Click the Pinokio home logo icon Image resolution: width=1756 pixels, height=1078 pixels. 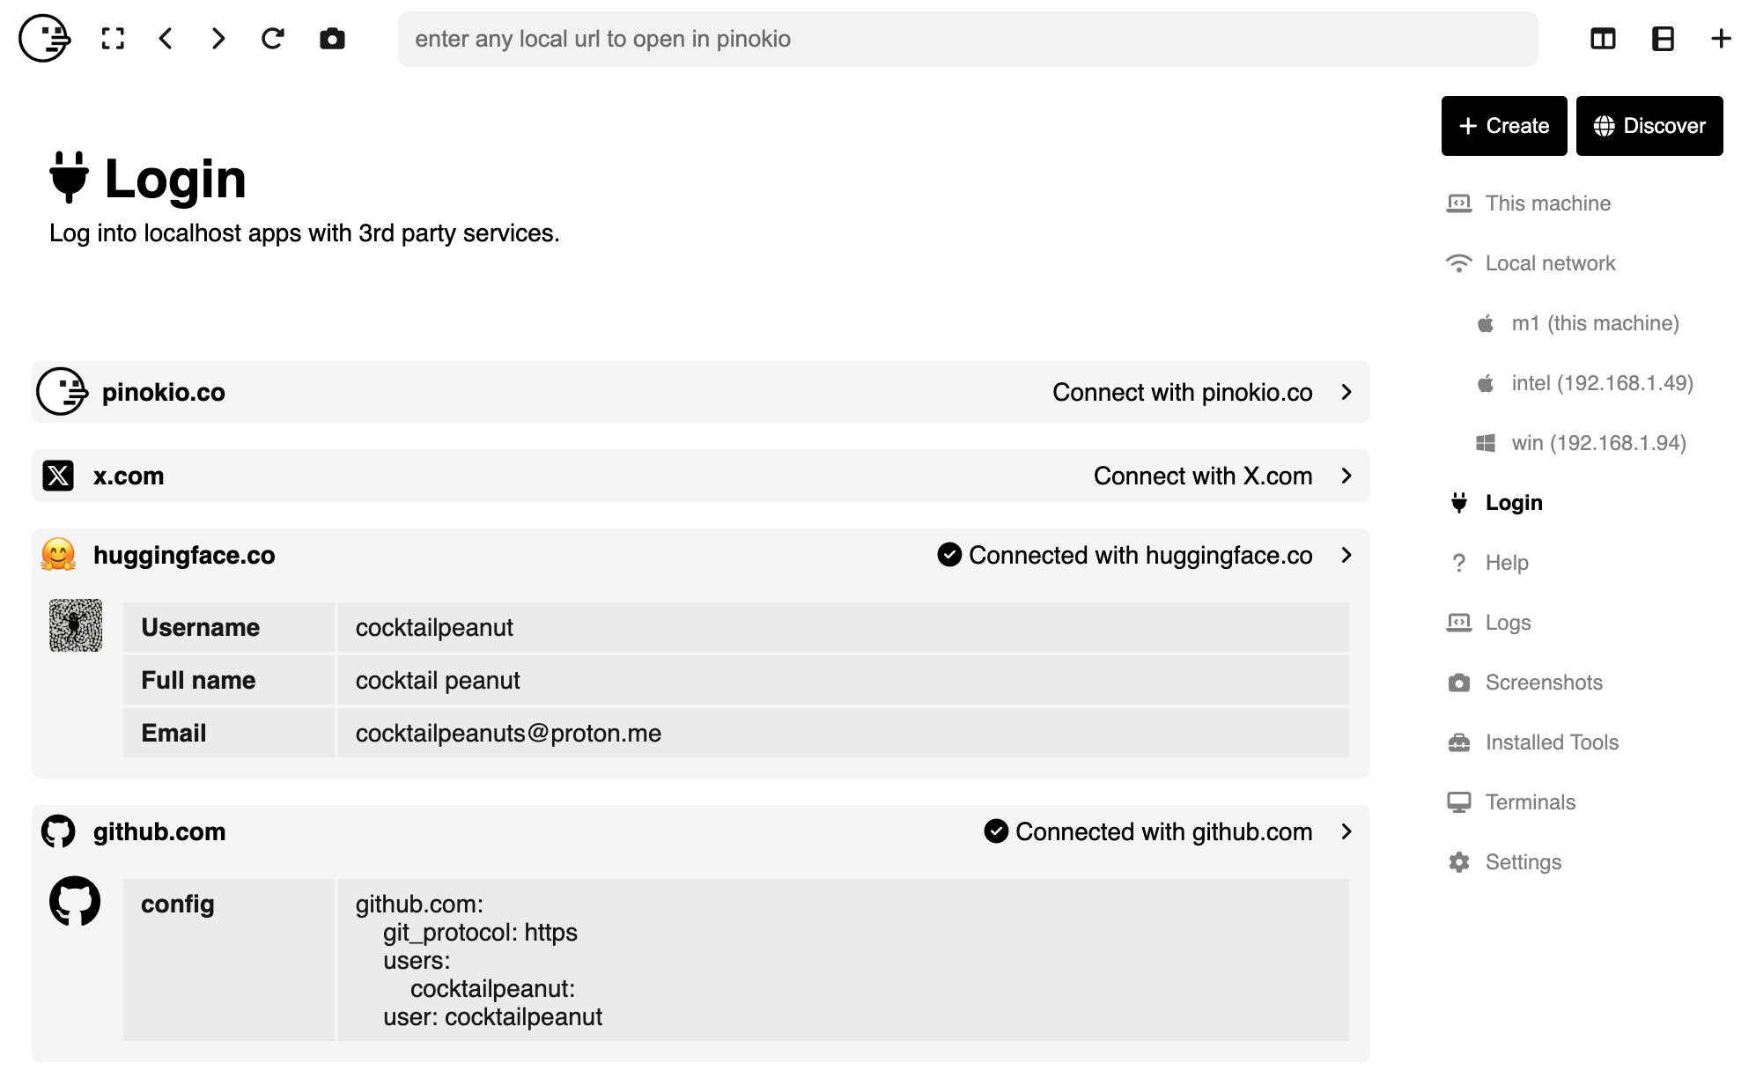44,39
